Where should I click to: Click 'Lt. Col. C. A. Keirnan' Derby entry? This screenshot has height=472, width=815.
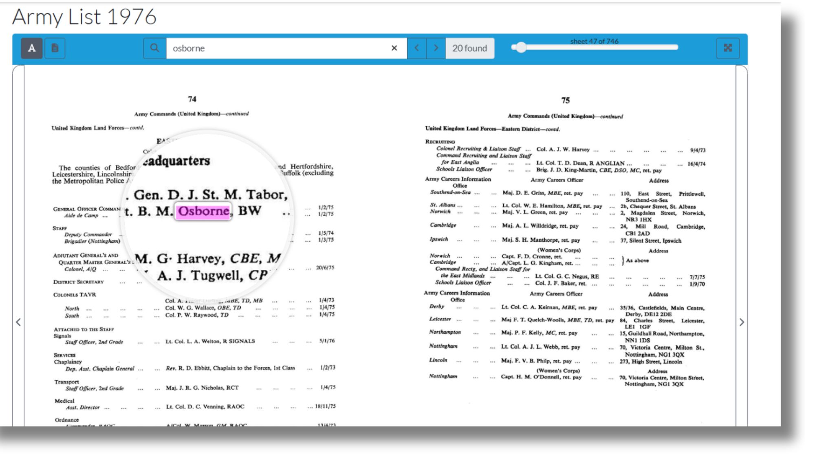pos(549,307)
